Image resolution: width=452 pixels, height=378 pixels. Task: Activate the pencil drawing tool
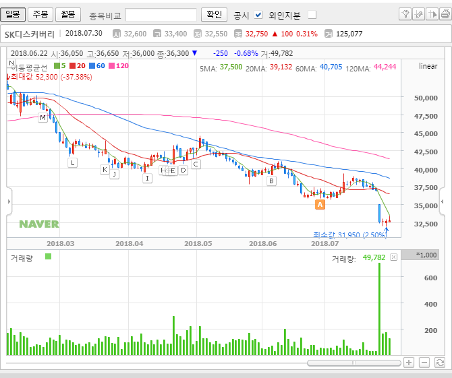418,14
